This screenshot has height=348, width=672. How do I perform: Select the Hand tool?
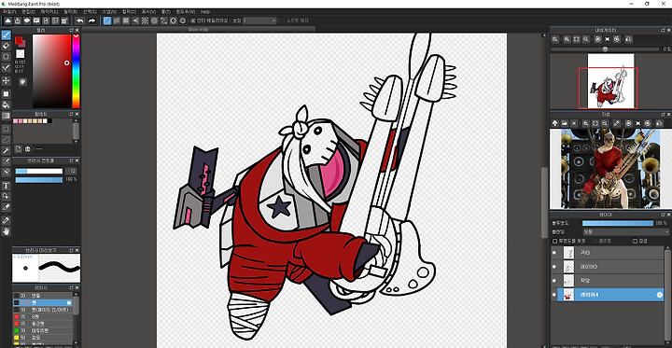click(6, 231)
